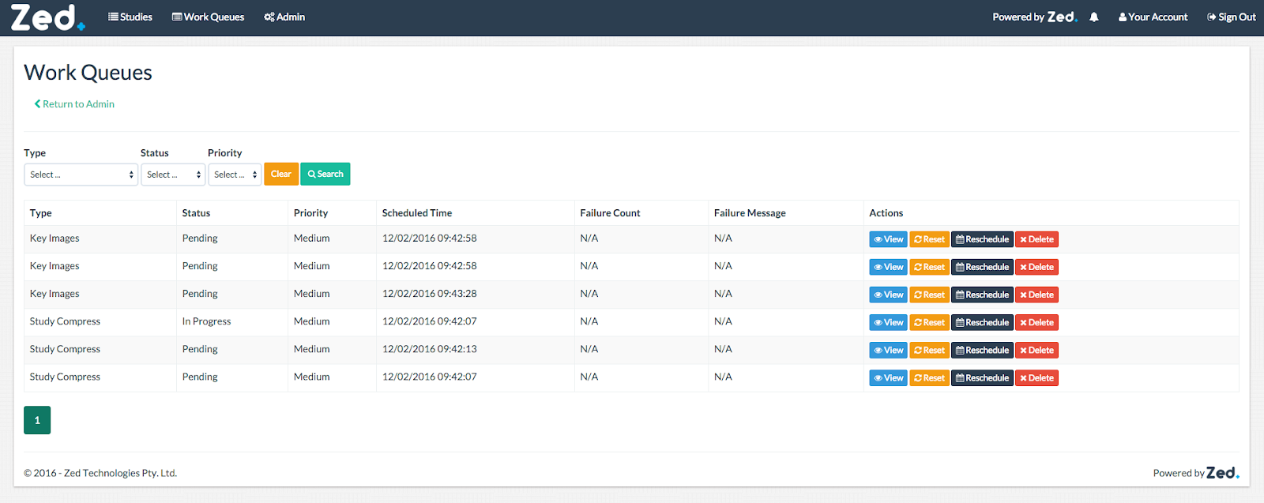
Task: Reschedule last Pending Study Compress 09:42:07 row
Action: (x=982, y=378)
